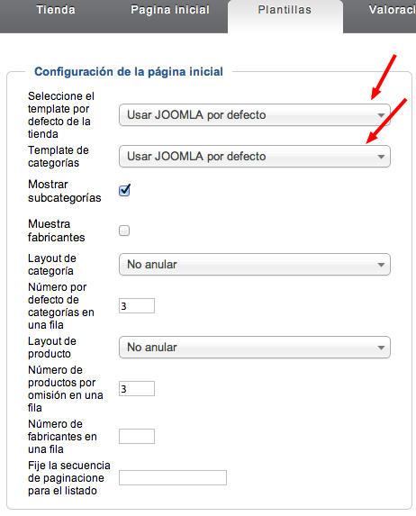416x516 pixels.
Task: Focus products per row number field
Action: click(x=137, y=389)
